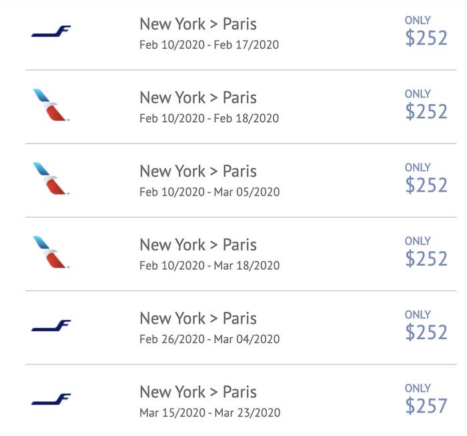
Task: Open New York > Paris deal departing Mar 15
Action: [x=241, y=400]
